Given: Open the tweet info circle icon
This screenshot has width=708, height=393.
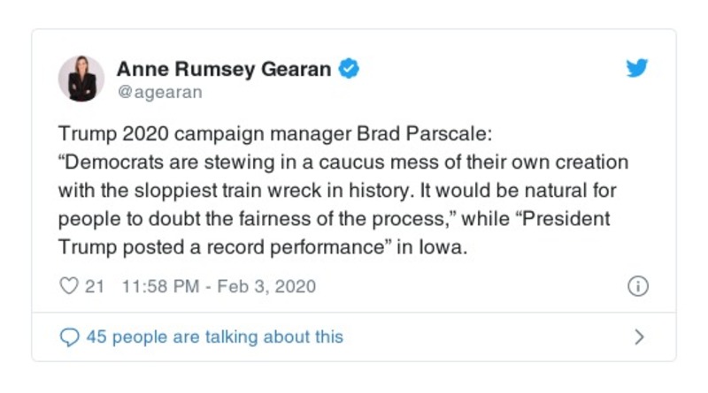Looking at the screenshot, I should point(637,286).
